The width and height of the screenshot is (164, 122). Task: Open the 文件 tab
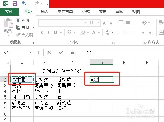[9, 12]
